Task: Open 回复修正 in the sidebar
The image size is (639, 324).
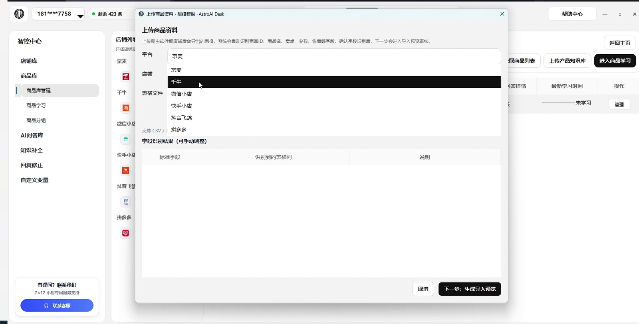Action: click(x=32, y=165)
